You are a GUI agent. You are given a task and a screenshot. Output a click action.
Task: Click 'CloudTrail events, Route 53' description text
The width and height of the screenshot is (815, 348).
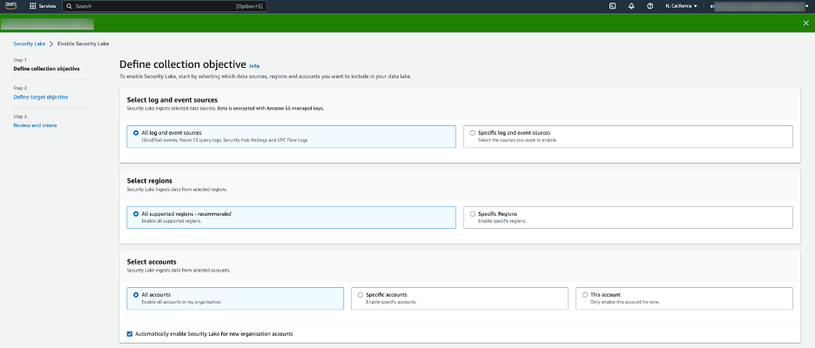[224, 140]
